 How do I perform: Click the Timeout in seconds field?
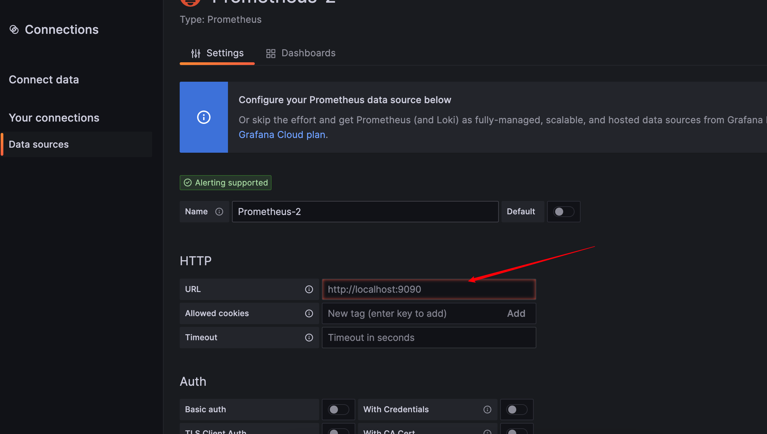click(429, 338)
